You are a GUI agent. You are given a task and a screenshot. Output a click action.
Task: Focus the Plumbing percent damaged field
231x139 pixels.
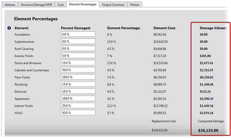click(78, 84)
